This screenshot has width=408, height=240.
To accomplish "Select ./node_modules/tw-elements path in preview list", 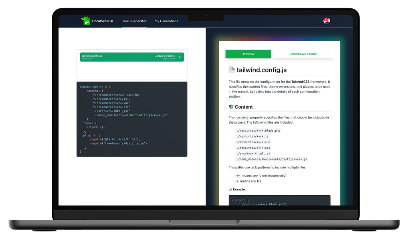I will (272, 159).
